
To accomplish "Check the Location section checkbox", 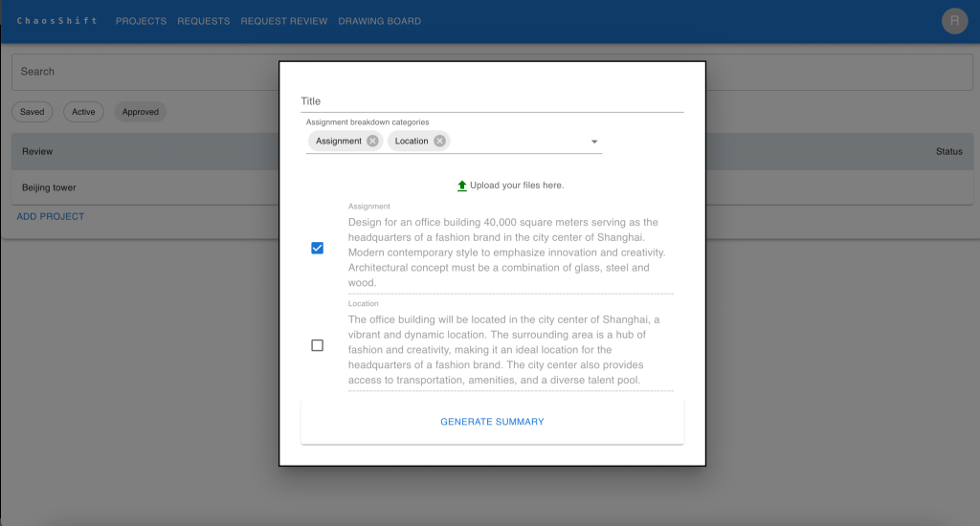I will pos(318,345).
